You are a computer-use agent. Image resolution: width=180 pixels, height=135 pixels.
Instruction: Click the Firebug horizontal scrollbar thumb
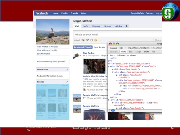[x=113, y=110]
